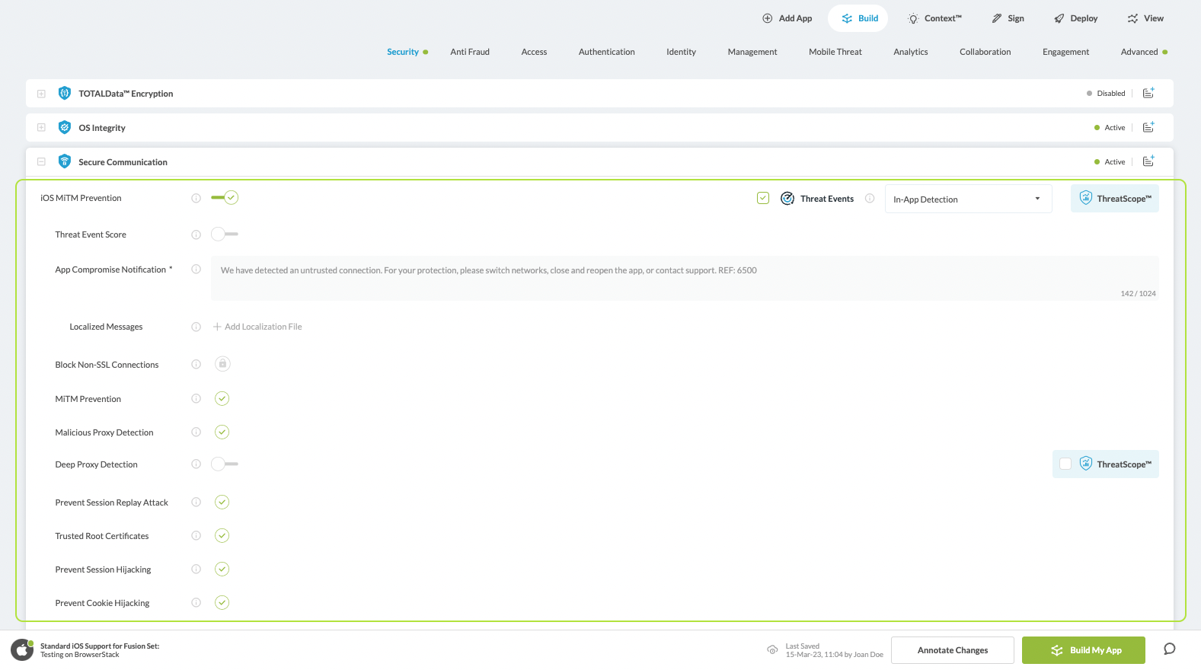This screenshot has width=1201, height=670.
Task: Click the Build My App button
Action: coord(1083,650)
